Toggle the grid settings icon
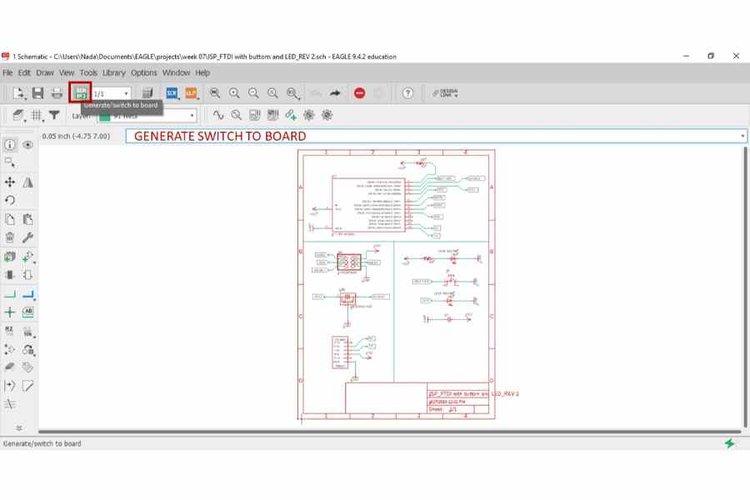This screenshot has height=500, width=750. (37, 115)
